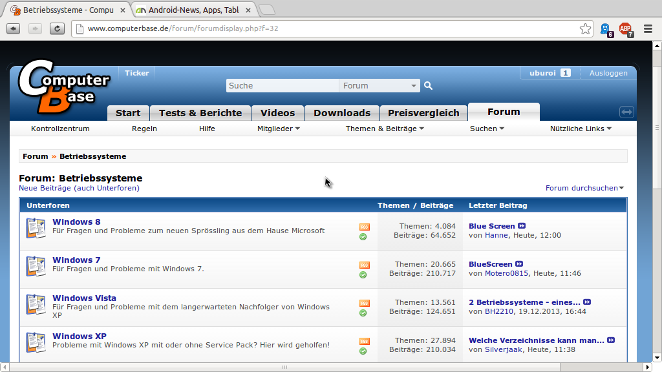Viewport: 662px width, 372px height.
Task: Open Kontrollzentrum
Action: (x=60, y=129)
